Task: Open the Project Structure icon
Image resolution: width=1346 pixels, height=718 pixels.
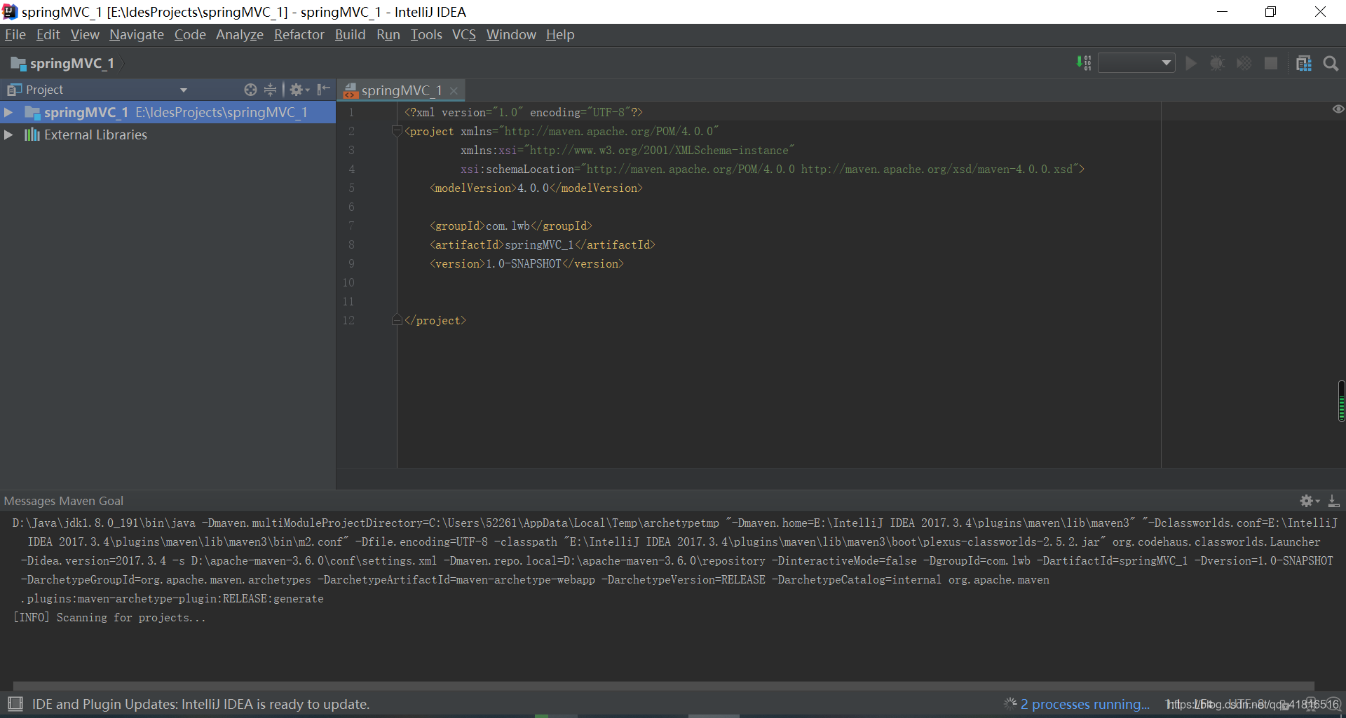Action: 1303,63
